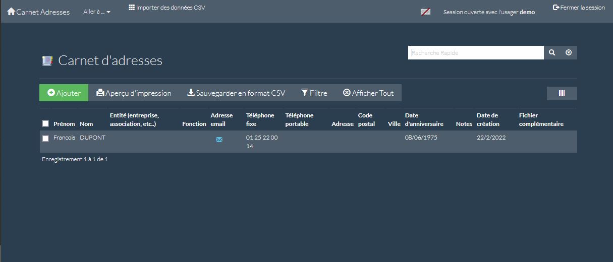Click the address book icon beside title

click(47, 61)
